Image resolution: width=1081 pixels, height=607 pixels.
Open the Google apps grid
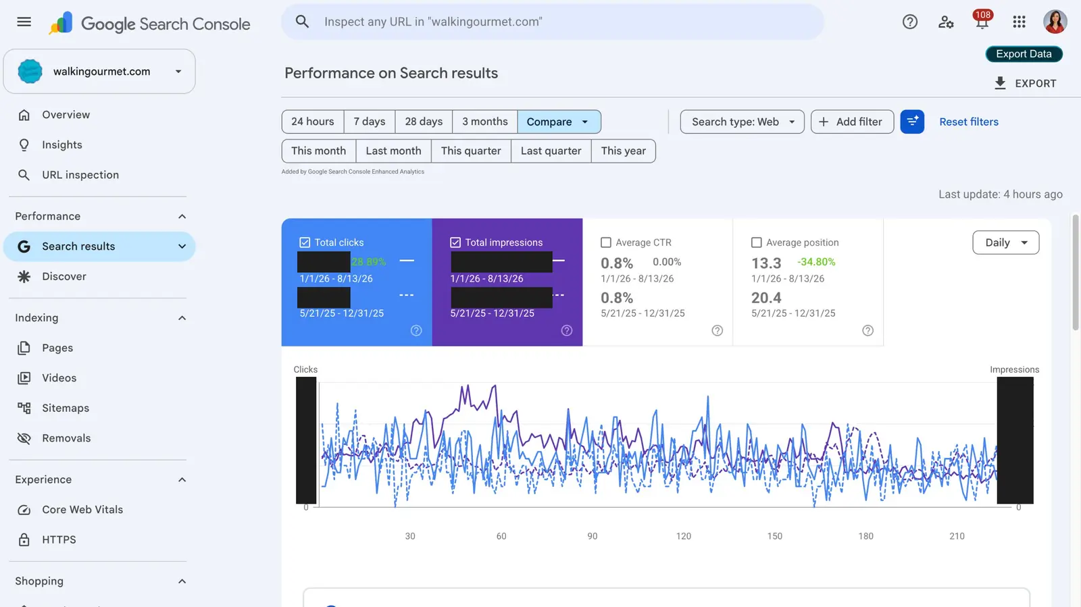(1019, 22)
